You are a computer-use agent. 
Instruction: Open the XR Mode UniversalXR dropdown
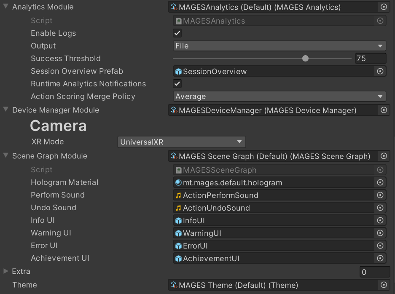pyautogui.click(x=181, y=142)
